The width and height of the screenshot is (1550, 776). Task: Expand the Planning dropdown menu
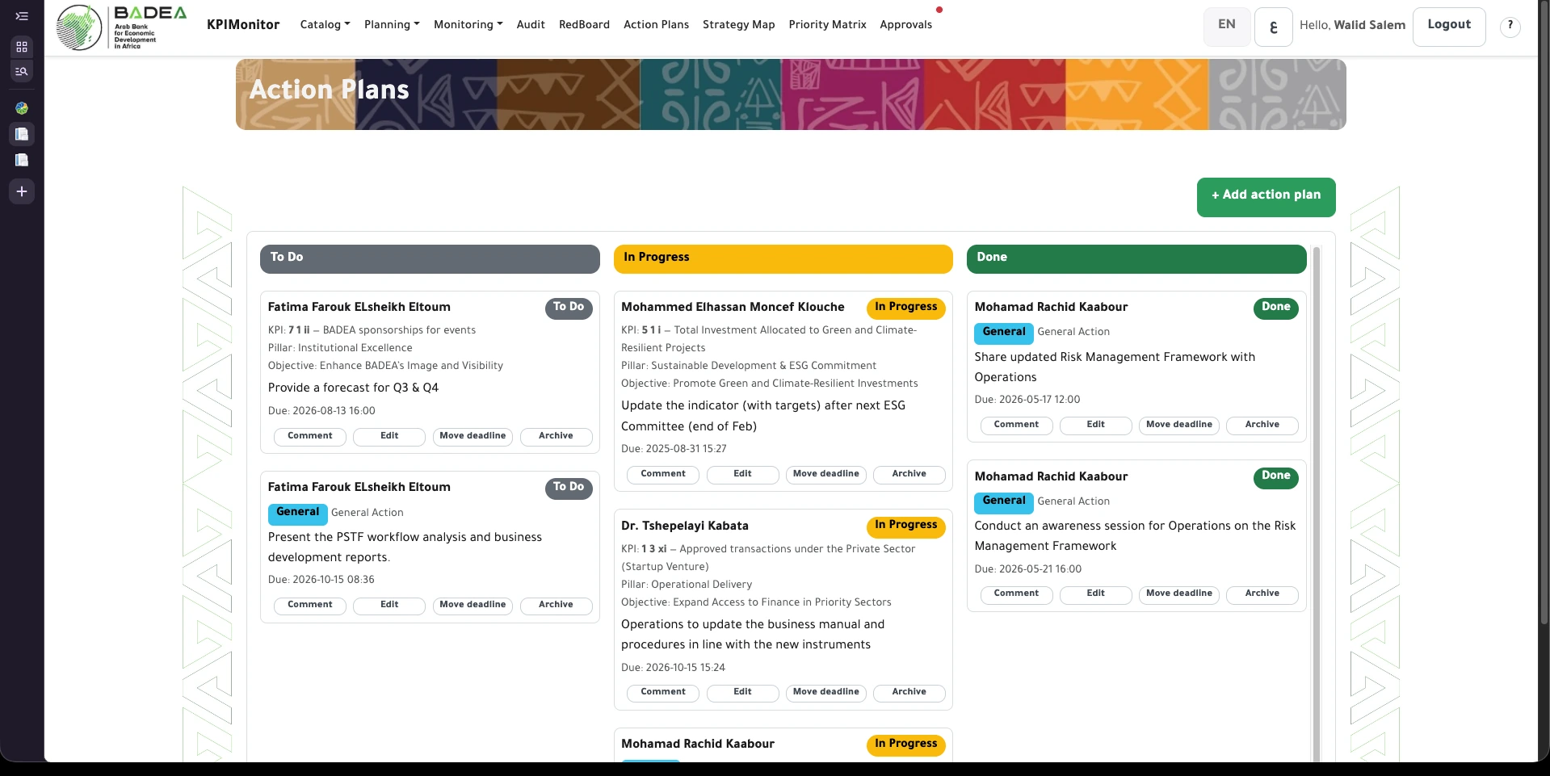tap(392, 25)
